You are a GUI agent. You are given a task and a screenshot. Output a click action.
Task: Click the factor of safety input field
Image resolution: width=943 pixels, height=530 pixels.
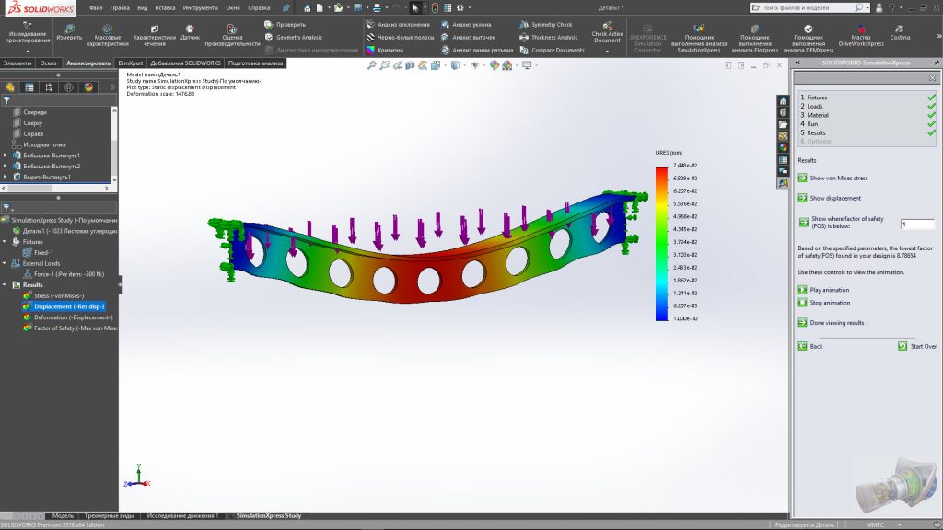(x=916, y=225)
